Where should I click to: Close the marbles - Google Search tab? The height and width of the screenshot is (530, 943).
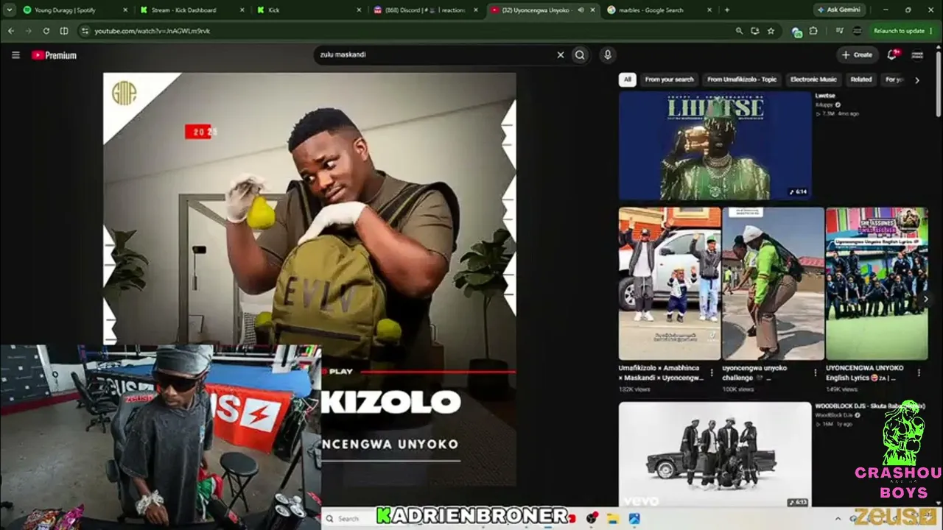[710, 10]
